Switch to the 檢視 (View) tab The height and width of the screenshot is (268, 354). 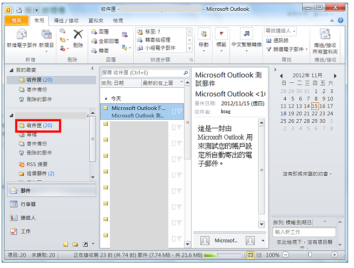118,21
